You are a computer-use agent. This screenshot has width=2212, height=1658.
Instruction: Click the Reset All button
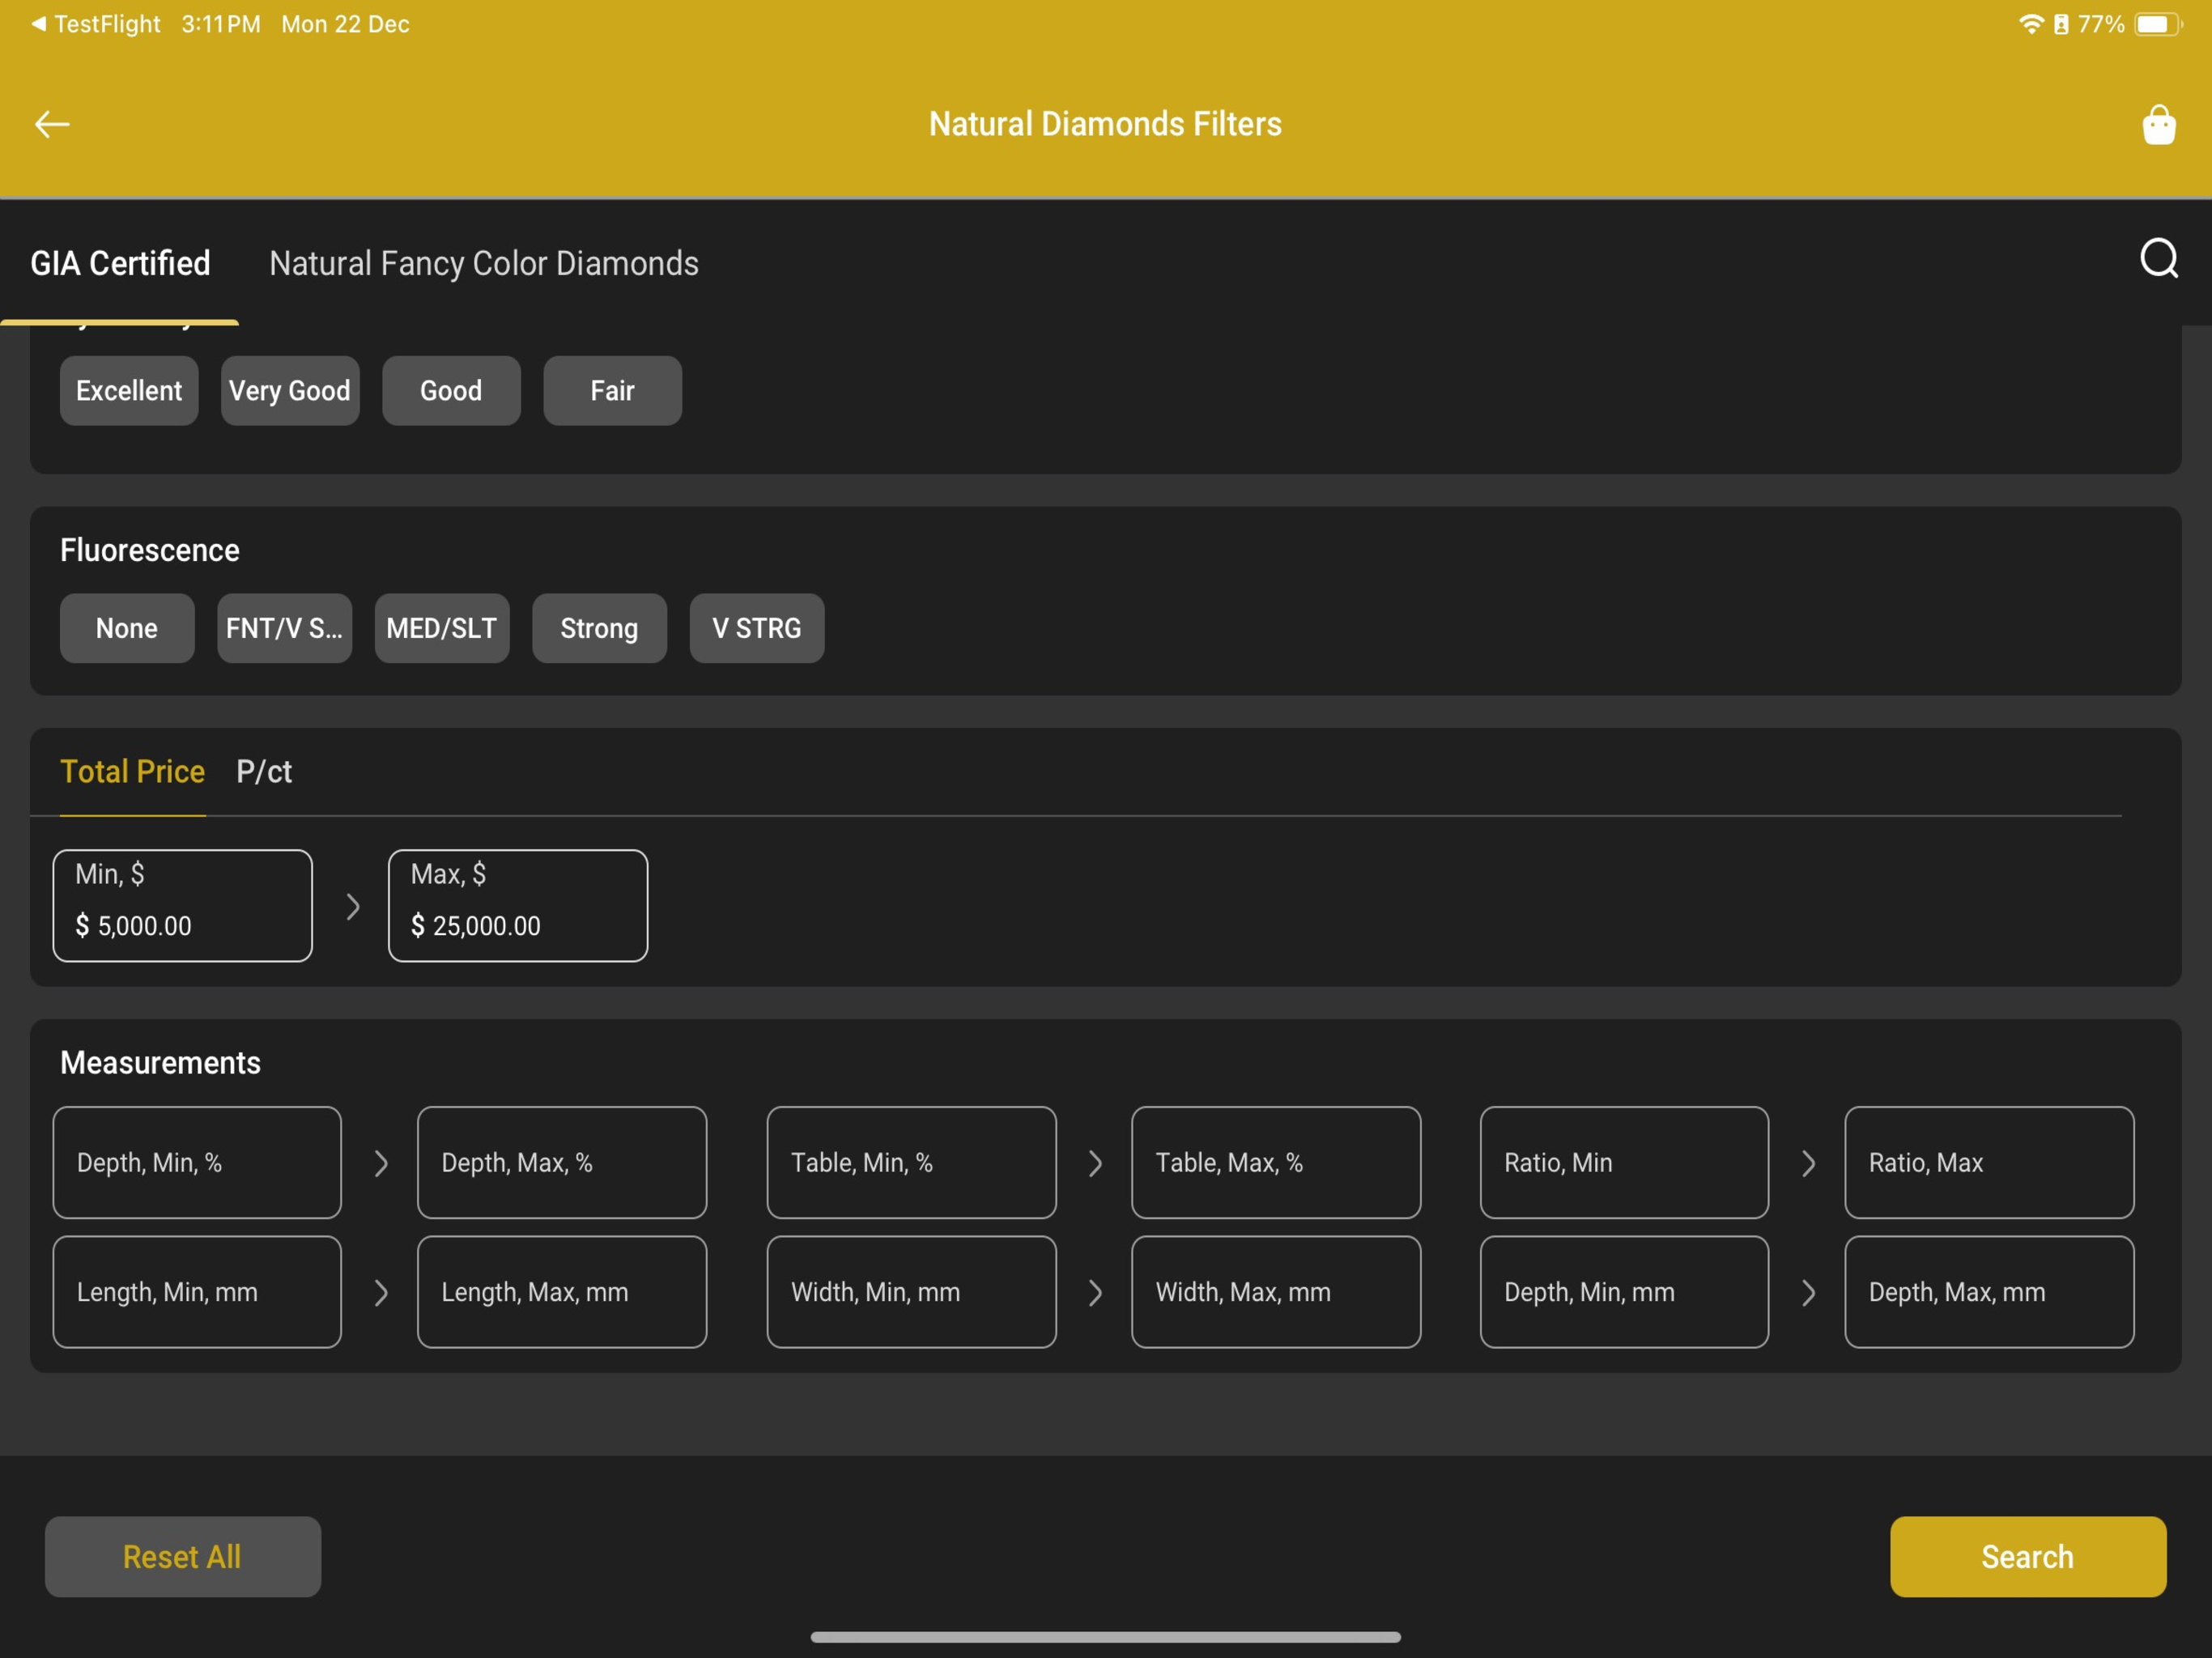point(183,1557)
